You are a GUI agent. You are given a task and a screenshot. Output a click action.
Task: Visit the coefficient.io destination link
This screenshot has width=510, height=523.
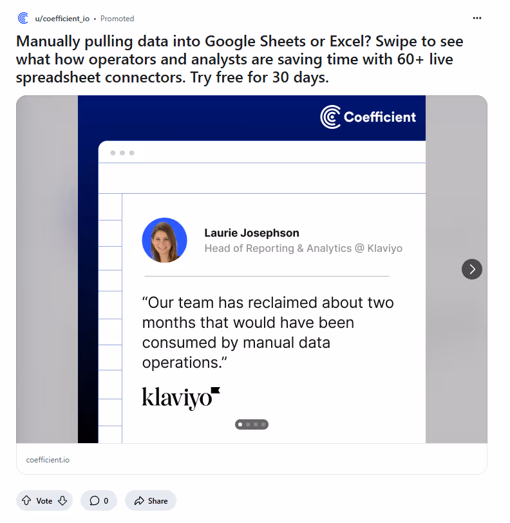tap(48, 460)
